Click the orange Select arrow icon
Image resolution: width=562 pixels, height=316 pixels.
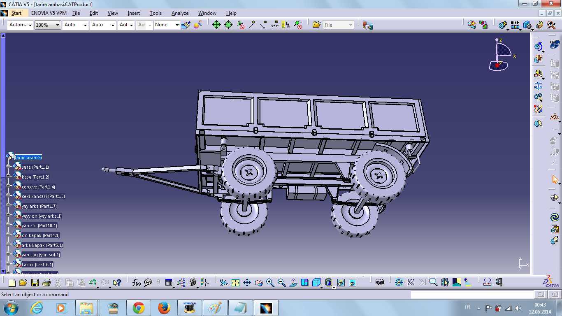point(555,180)
